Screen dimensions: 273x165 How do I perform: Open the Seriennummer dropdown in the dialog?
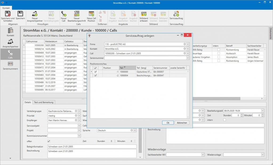tap(188, 58)
